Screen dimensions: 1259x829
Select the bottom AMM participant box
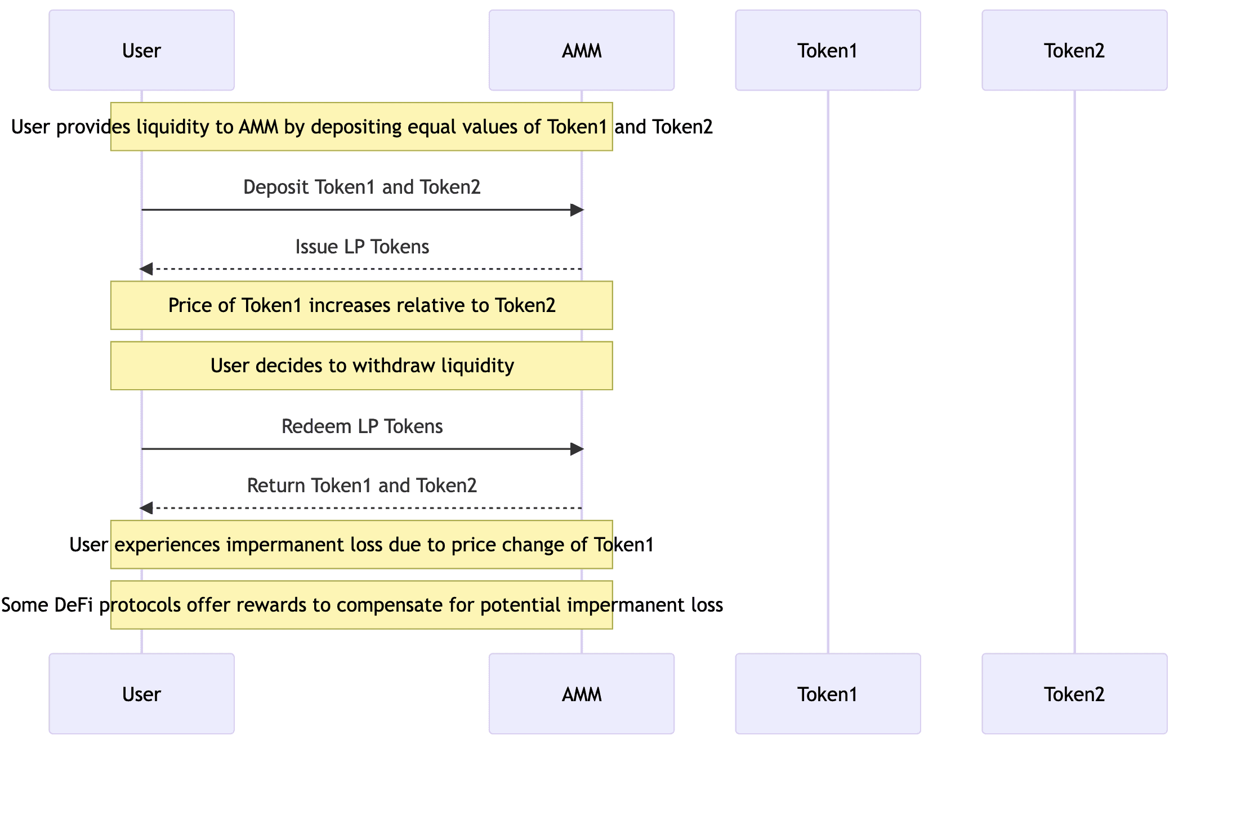pos(581,694)
